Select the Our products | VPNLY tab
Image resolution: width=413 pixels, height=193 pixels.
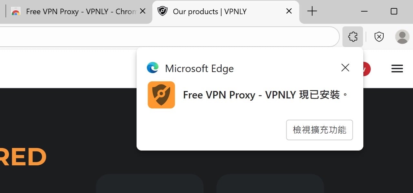pyautogui.click(x=210, y=11)
